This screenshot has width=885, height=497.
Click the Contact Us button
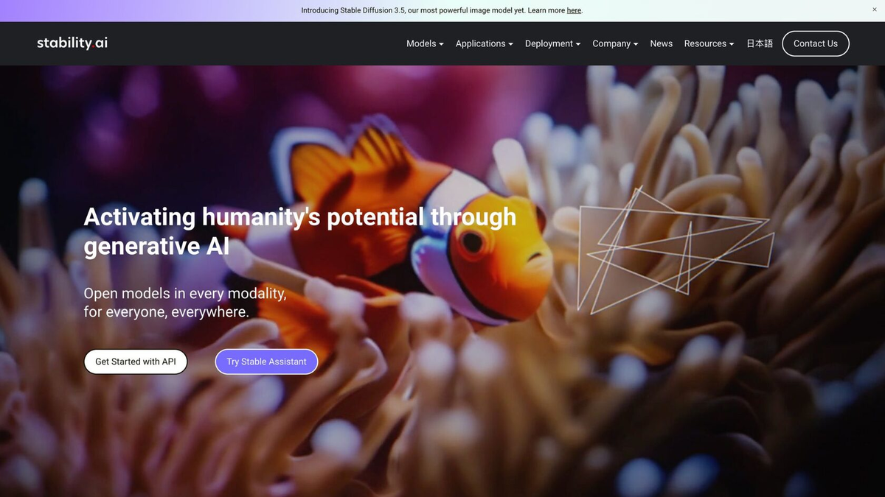815,43
